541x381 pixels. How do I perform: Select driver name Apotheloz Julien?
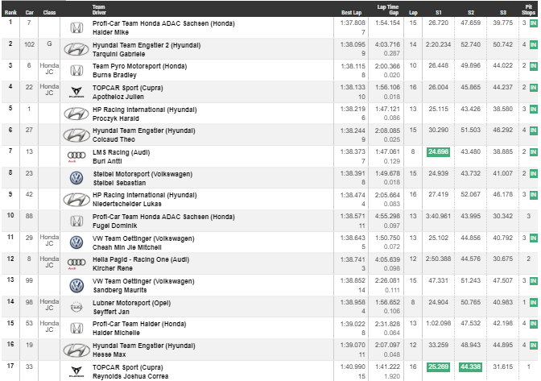click(118, 97)
